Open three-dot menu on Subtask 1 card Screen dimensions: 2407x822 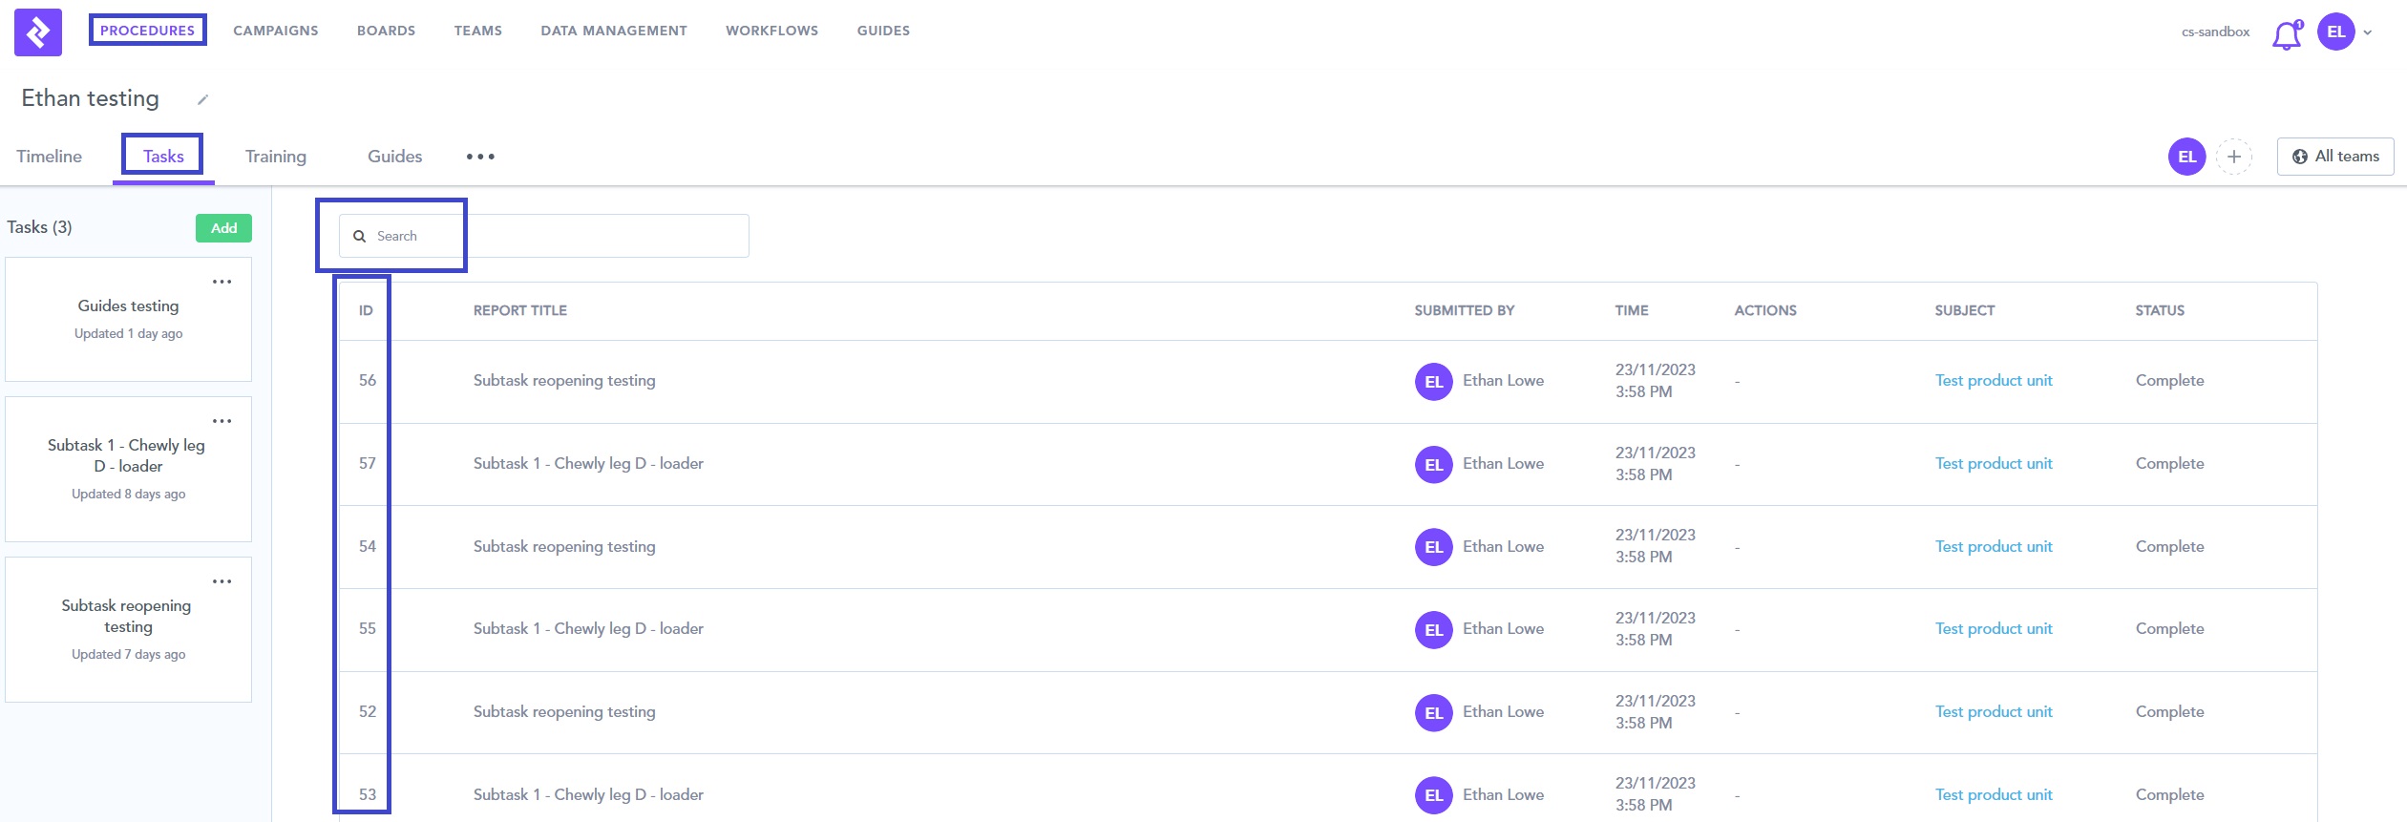222,421
